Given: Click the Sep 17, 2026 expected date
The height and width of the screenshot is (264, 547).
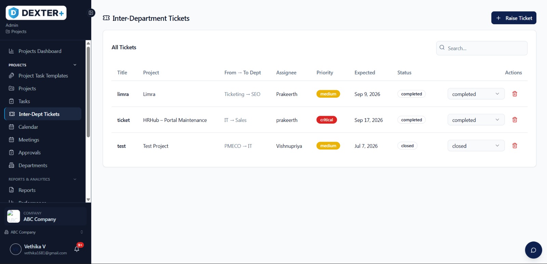Looking at the screenshot, I should 369,120.
